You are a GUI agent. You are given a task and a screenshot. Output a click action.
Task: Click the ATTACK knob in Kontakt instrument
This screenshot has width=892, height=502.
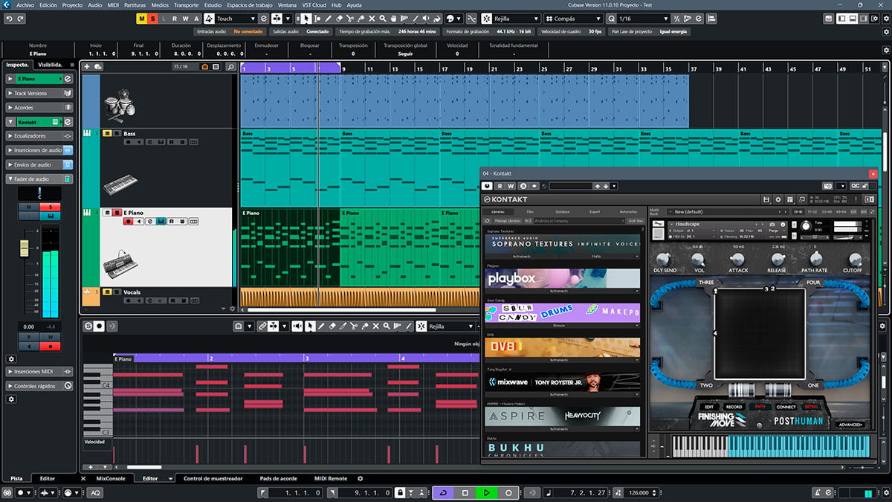click(x=738, y=259)
